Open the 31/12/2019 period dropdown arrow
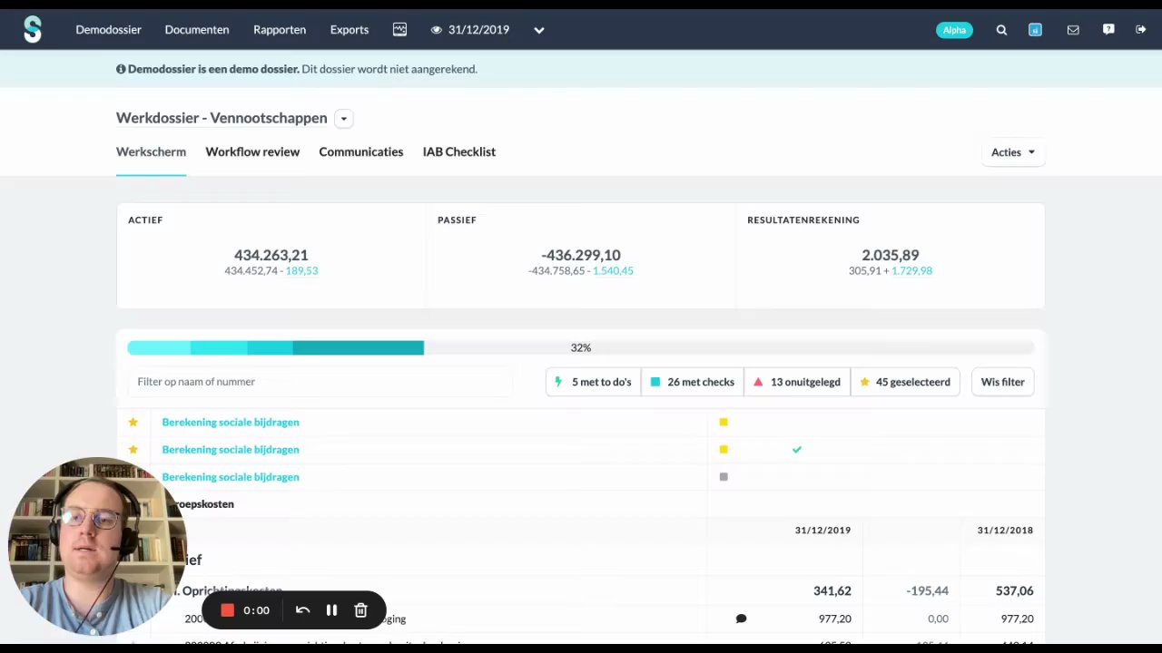1162x653 pixels. [538, 30]
